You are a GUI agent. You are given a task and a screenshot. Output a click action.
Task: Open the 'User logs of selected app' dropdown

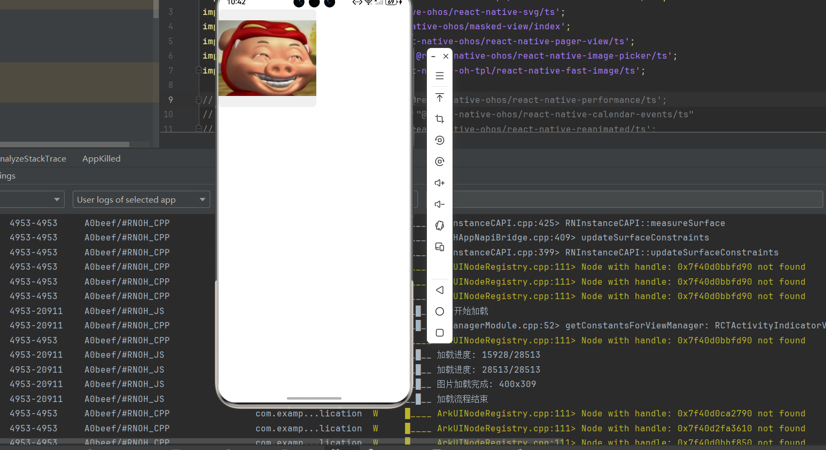pyautogui.click(x=141, y=199)
